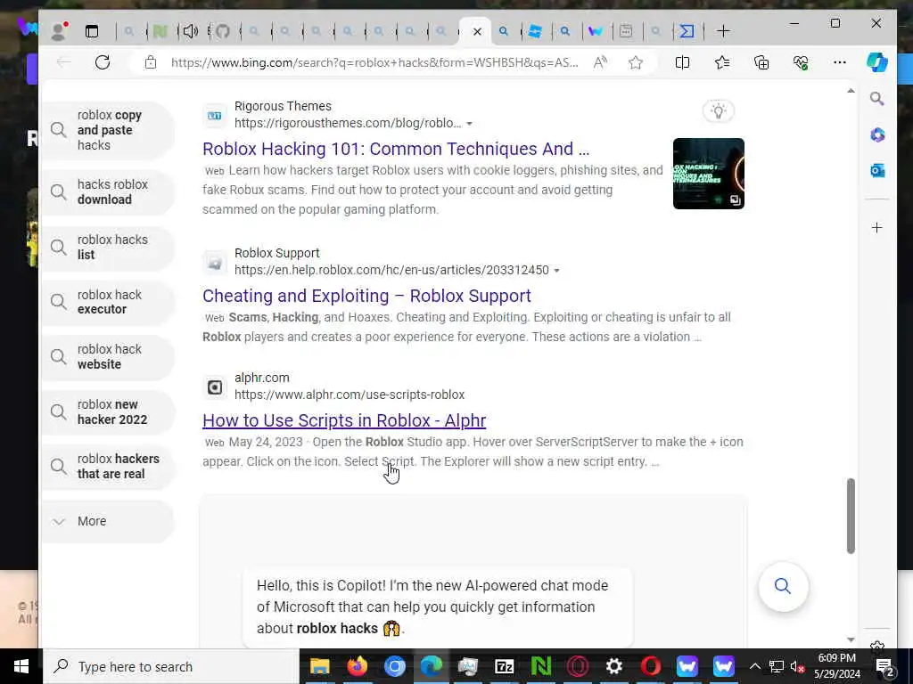Click the Roblox Support site name
Viewport: 913px width, 684px height.
tap(276, 253)
